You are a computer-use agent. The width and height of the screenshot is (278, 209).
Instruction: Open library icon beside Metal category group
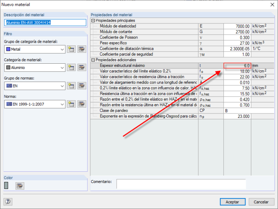pyautogui.click(x=82, y=49)
